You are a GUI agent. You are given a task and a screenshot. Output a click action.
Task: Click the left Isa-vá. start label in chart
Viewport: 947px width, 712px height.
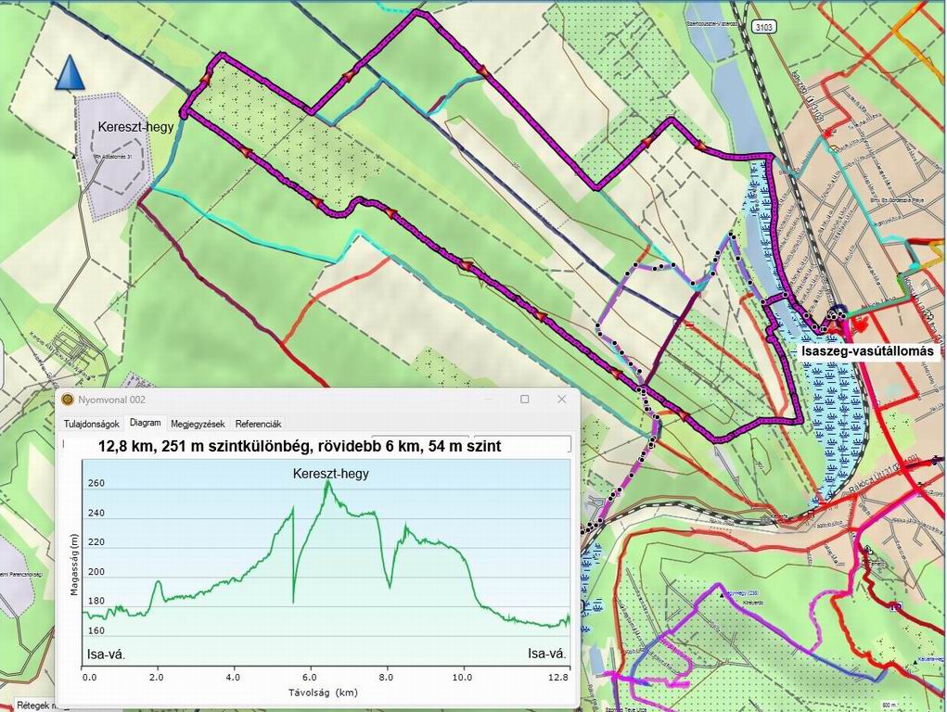[106, 654]
